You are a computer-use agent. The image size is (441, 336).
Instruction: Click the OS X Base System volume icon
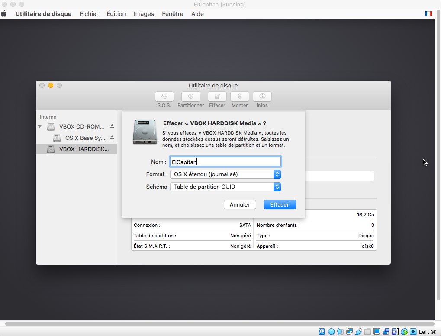pos(57,138)
